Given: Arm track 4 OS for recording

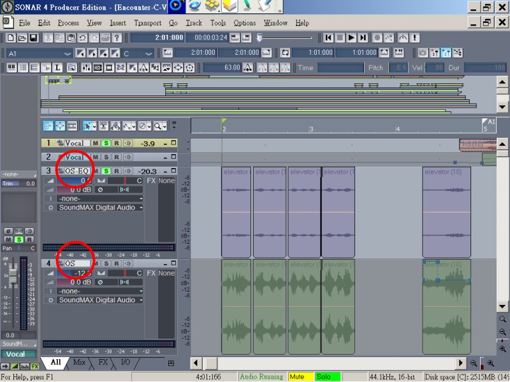Looking at the screenshot, I should pos(117,263).
